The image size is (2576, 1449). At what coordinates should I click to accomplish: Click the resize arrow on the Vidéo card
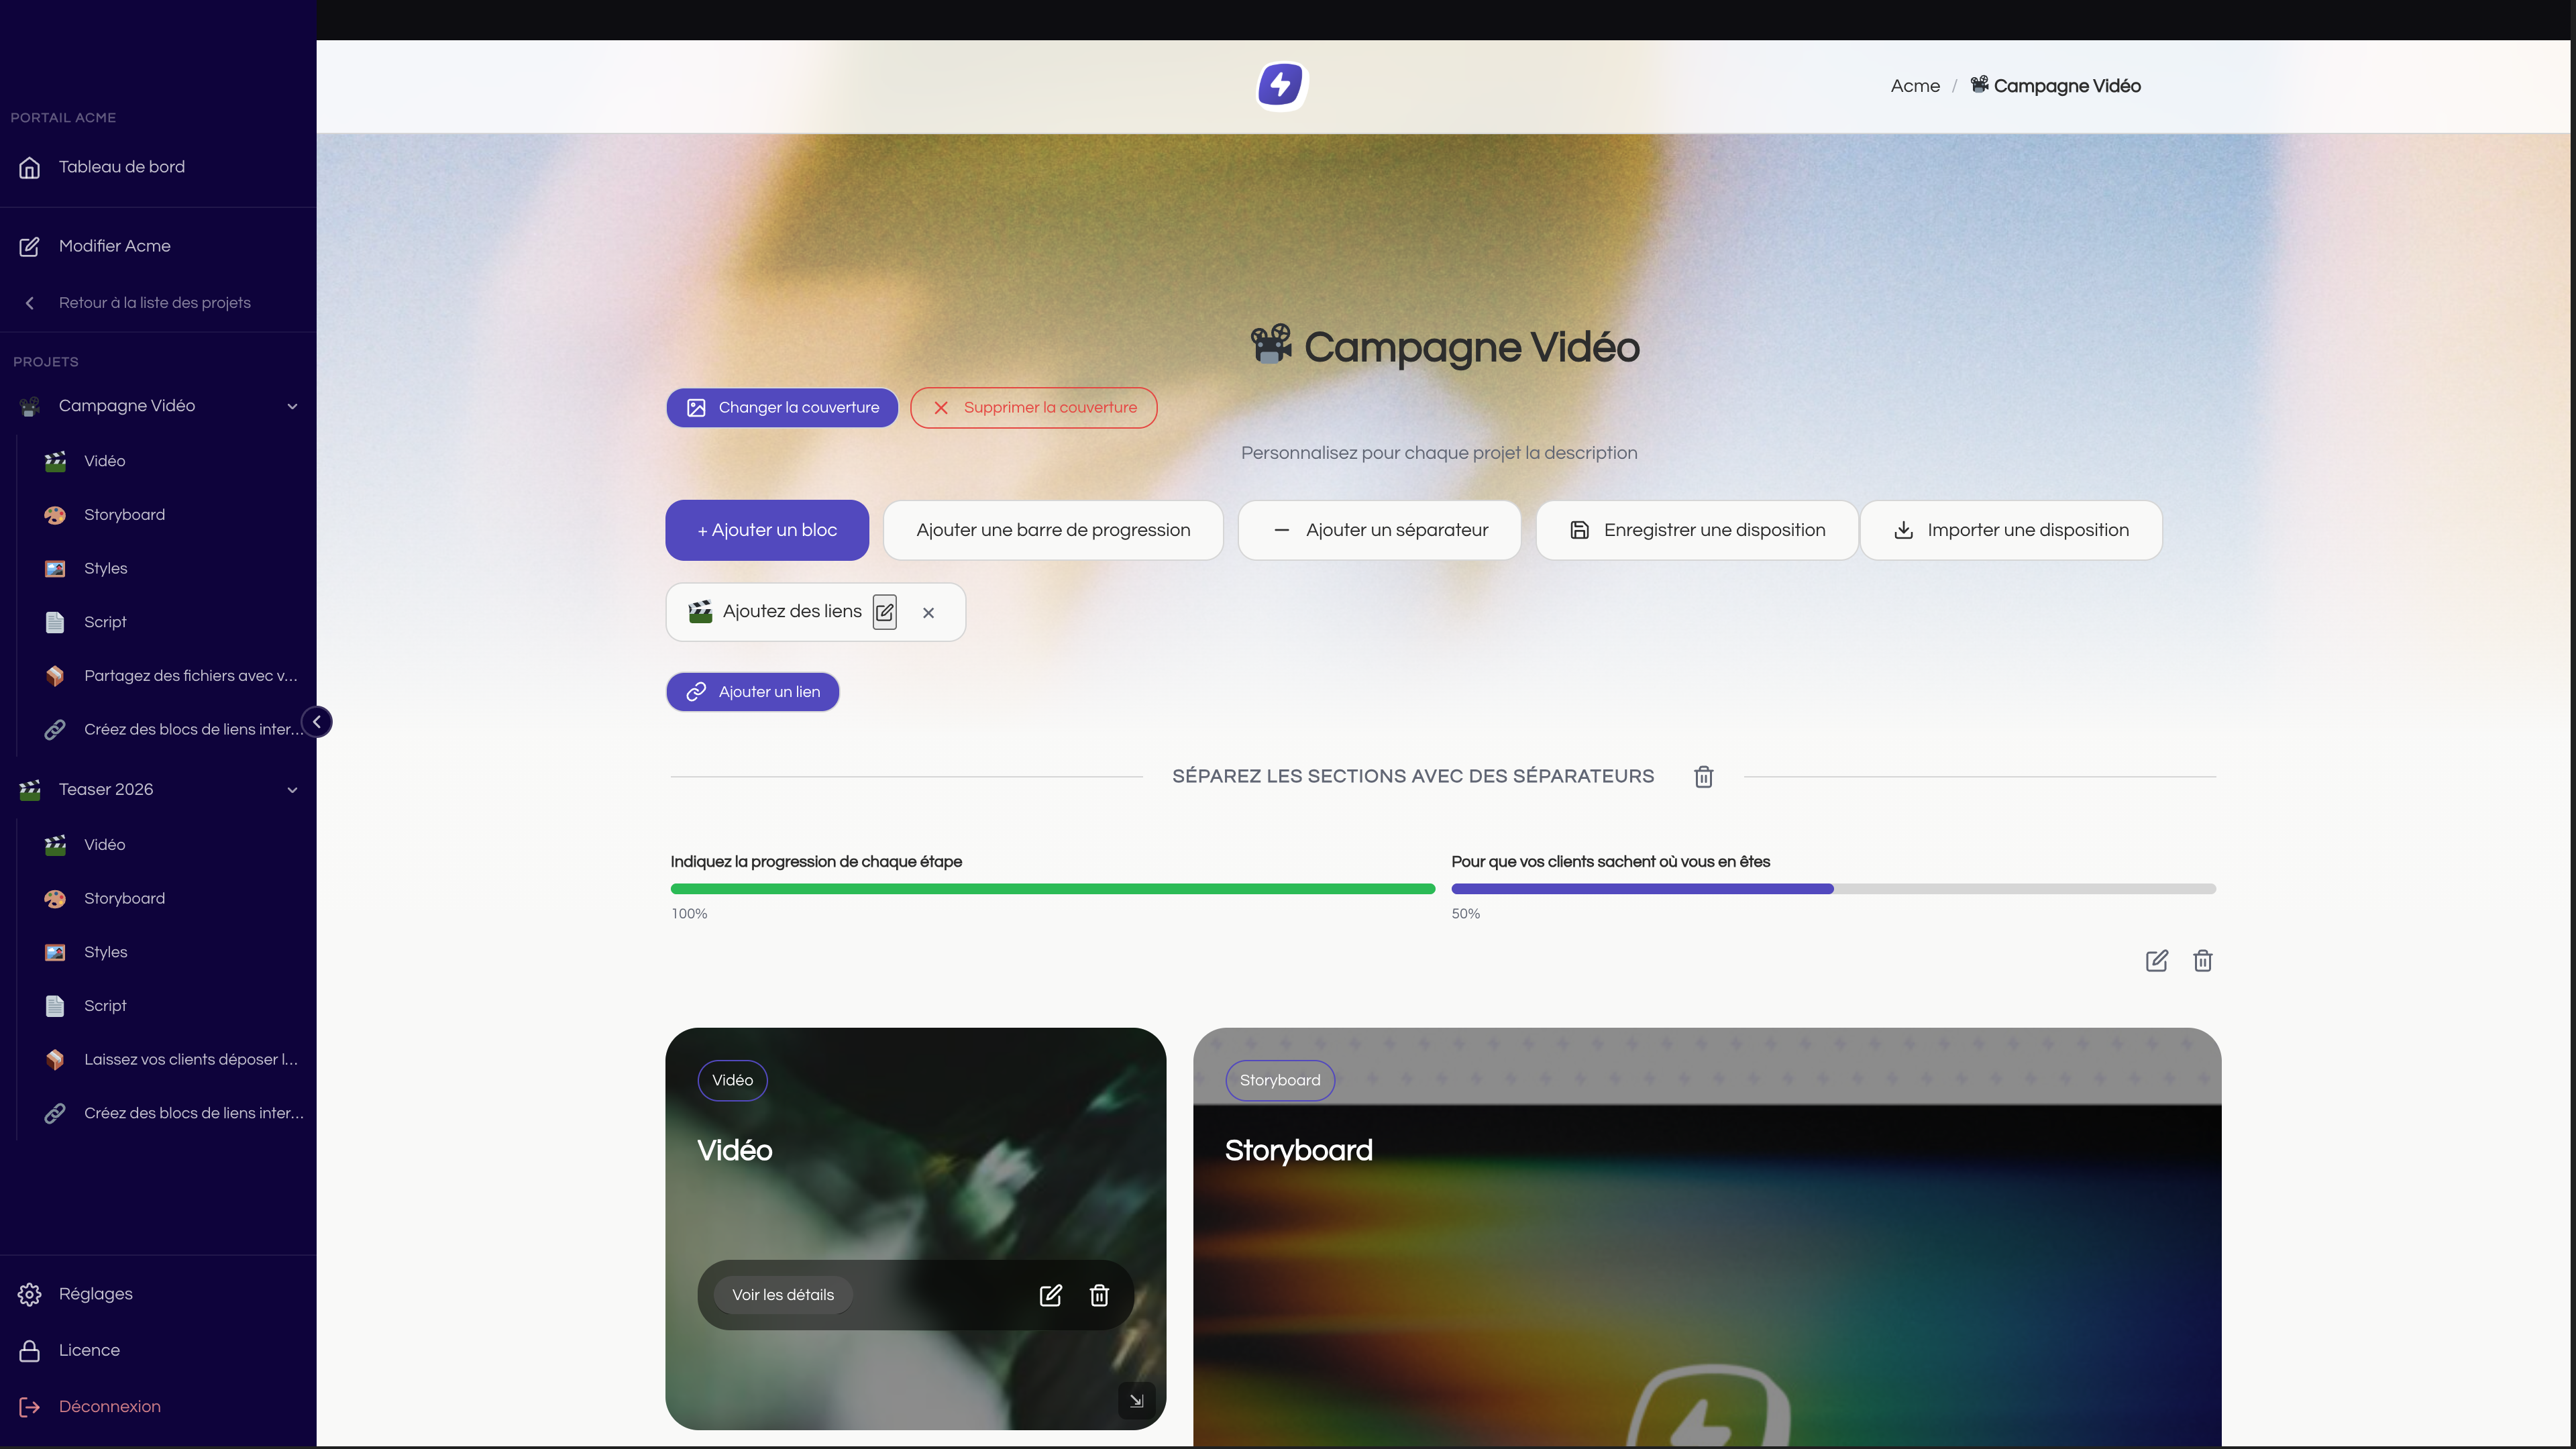click(1136, 1401)
